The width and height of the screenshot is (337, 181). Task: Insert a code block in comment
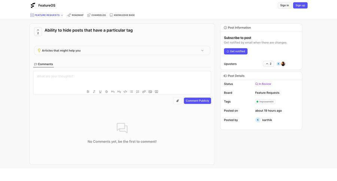(125, 92)
